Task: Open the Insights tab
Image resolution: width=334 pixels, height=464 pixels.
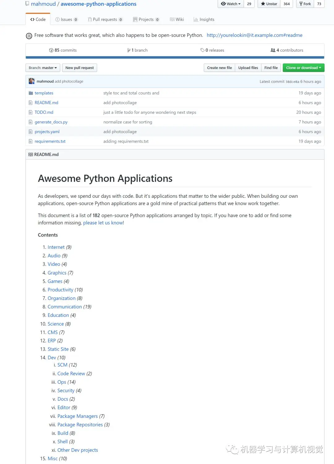Action: click(204, 20)
